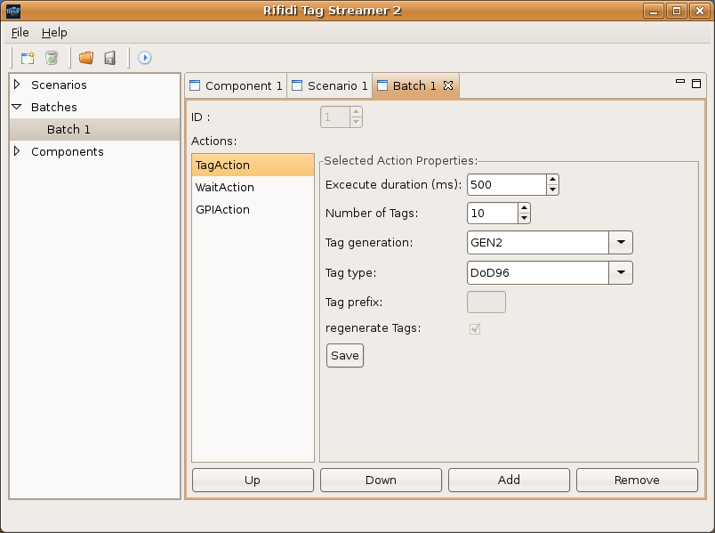Switch to the Scenario 1 tab
This screenshot has height=533, width=715.
(329, 85)
